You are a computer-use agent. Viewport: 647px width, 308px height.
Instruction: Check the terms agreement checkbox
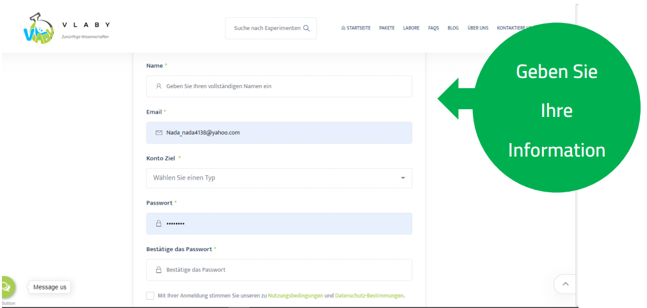[x=150, y=296]
